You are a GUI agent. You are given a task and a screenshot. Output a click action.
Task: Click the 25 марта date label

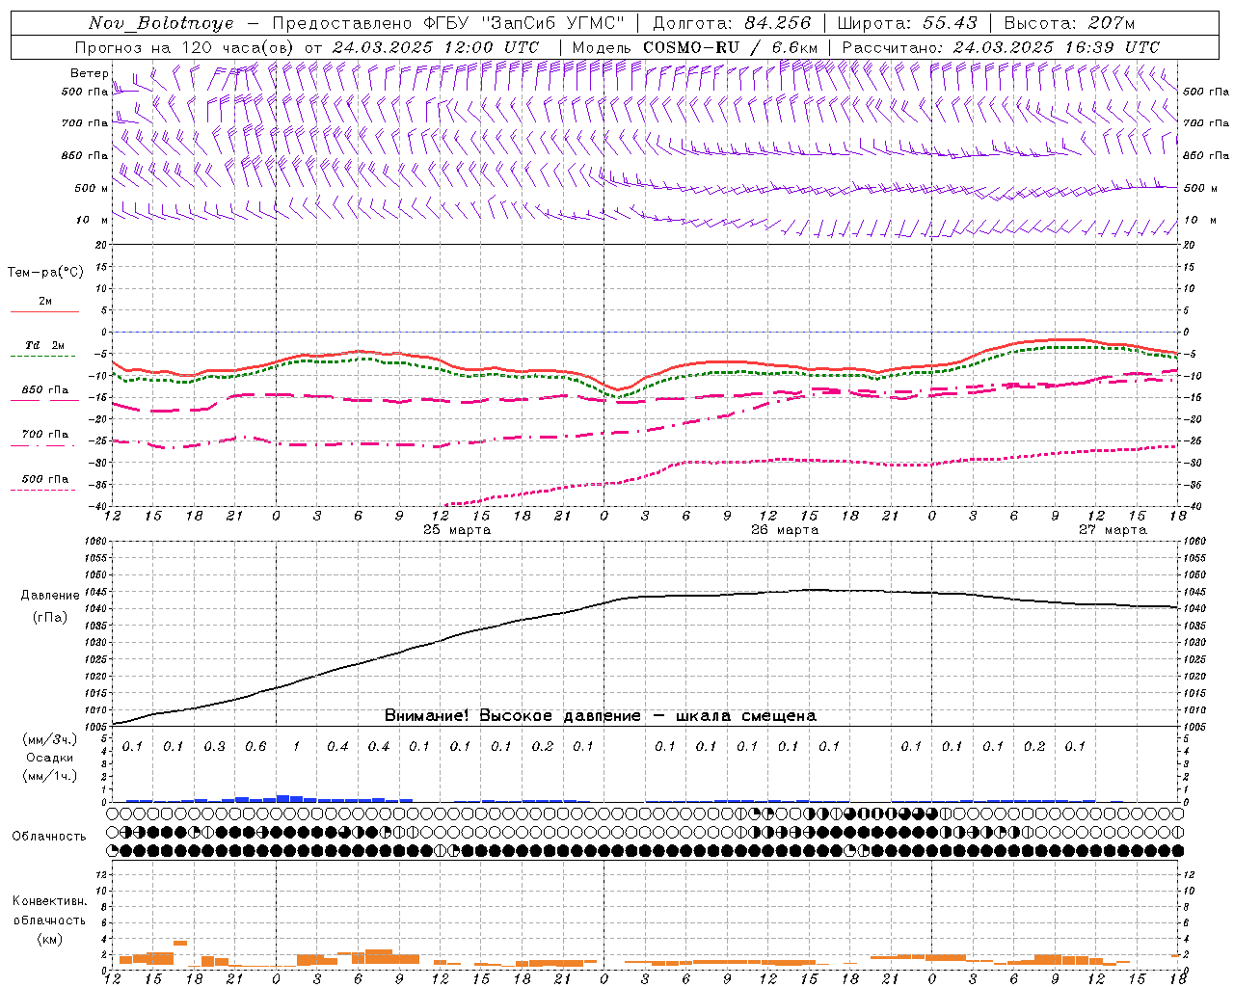(x=457, y=530)
